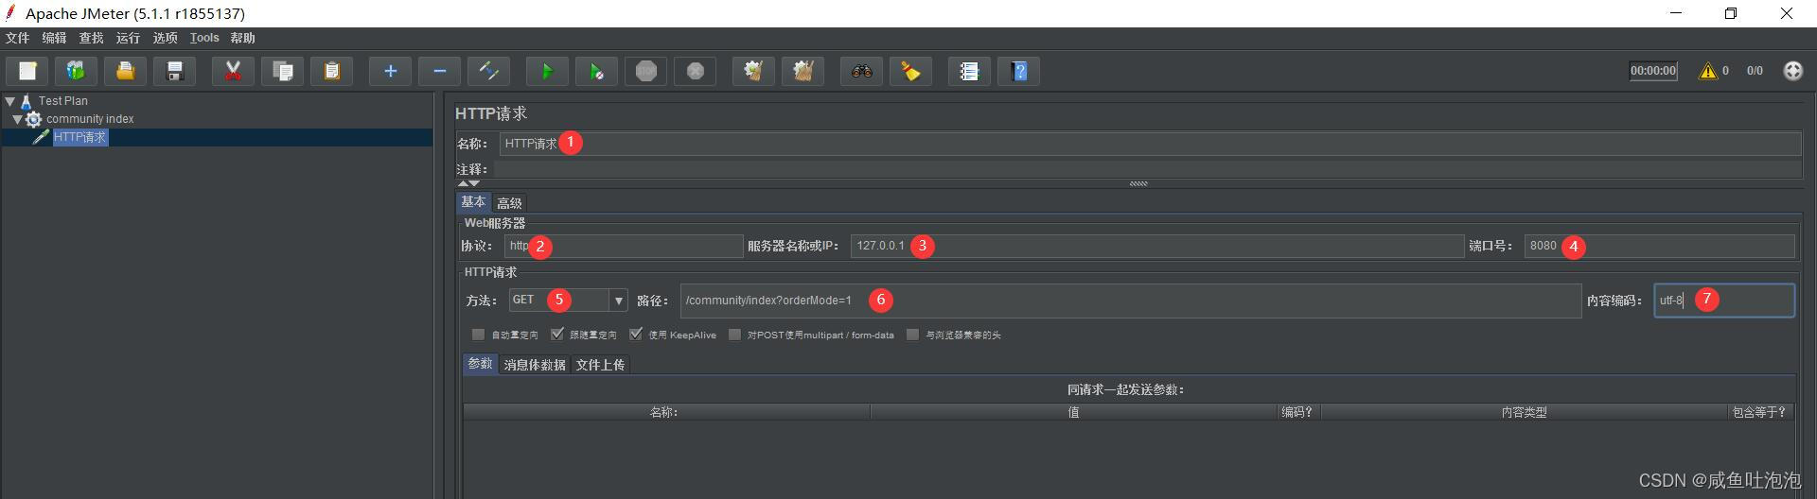The height and width of the screenshot is (499, 1817).
Task: Click the Clear All results icon
Action: point(803,71)
